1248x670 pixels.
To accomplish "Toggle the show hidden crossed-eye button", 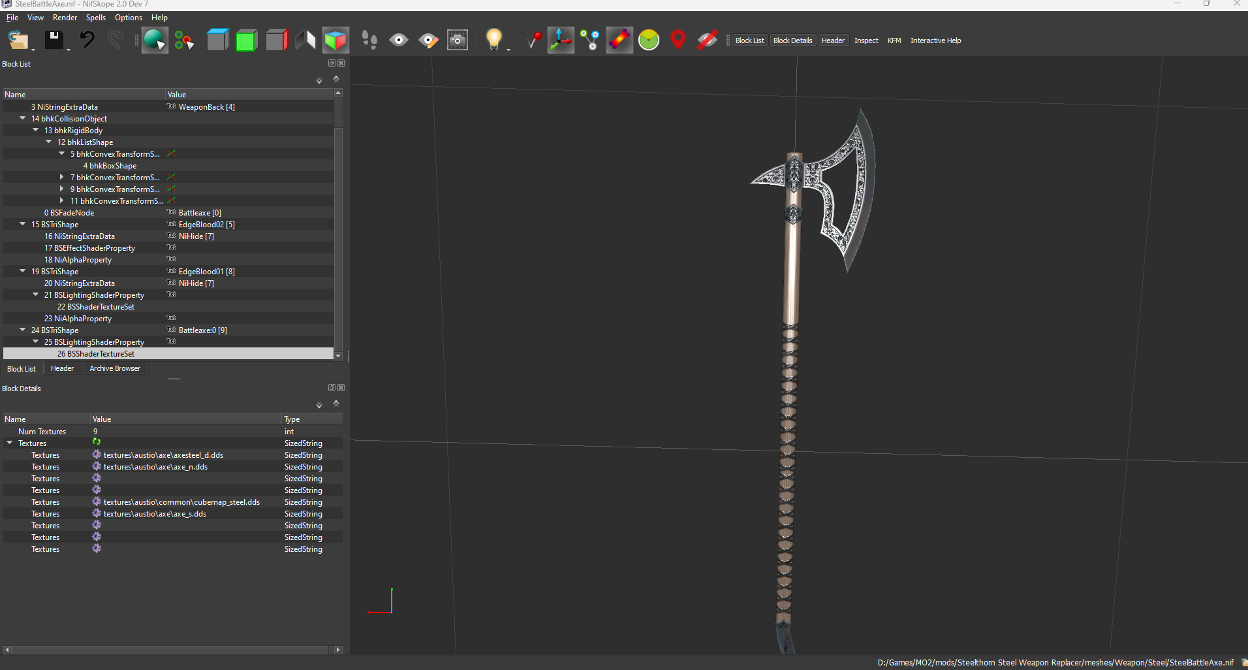I will [x=707, y=40].
